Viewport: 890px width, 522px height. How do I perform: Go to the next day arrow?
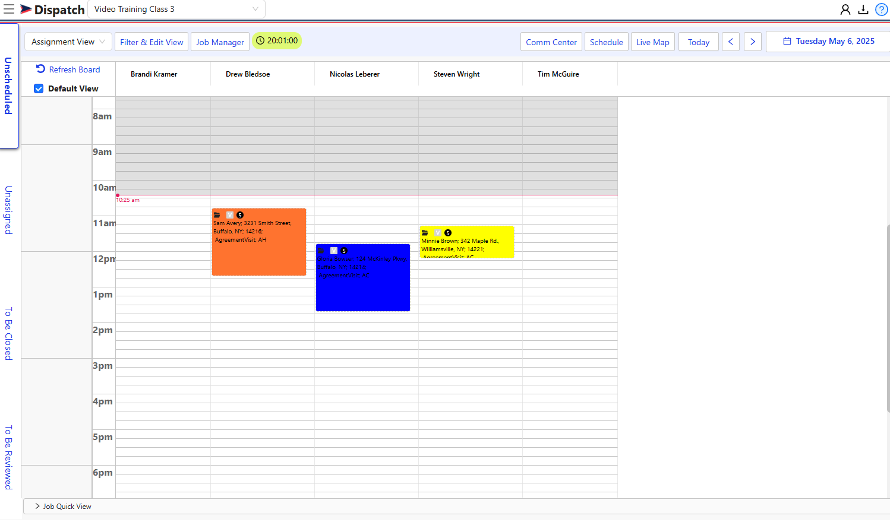[753, 42]
